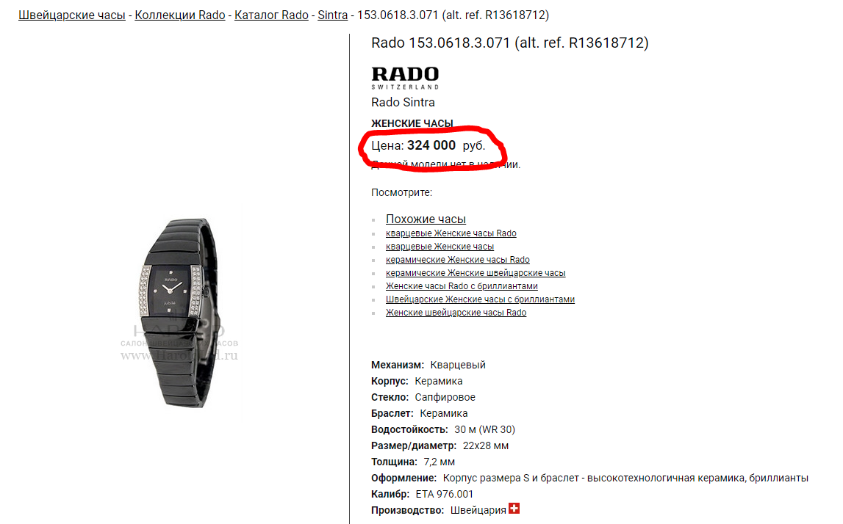Open the Швейцарские часы breadcrumb link
Image resolution: width=843 pixels, height=524 pixels.
click(72, 15)
